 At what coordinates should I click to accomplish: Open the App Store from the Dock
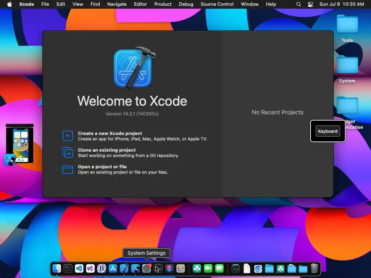click(x=113, y=269)
